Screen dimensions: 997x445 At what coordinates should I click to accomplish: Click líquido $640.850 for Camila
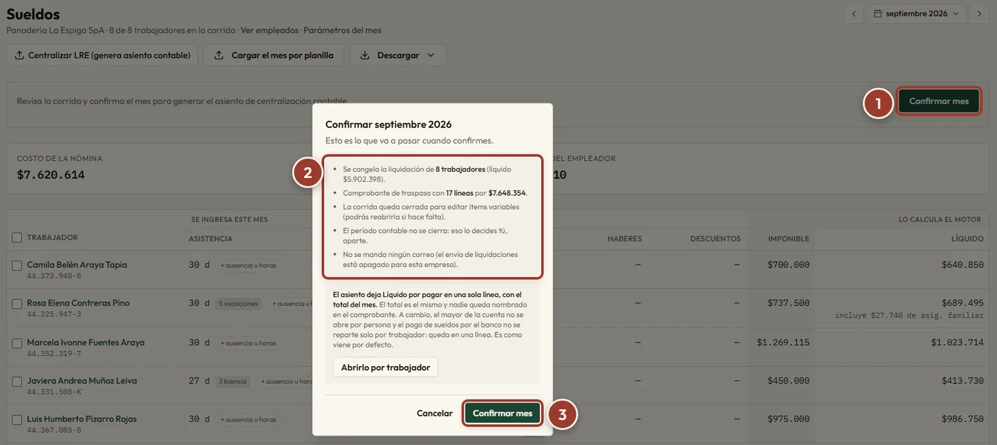point(962,265)
